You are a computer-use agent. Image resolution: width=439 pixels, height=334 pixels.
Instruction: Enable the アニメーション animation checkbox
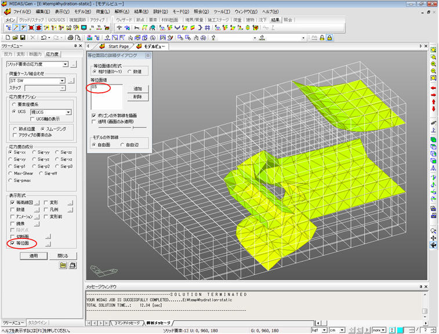(12, 216)
